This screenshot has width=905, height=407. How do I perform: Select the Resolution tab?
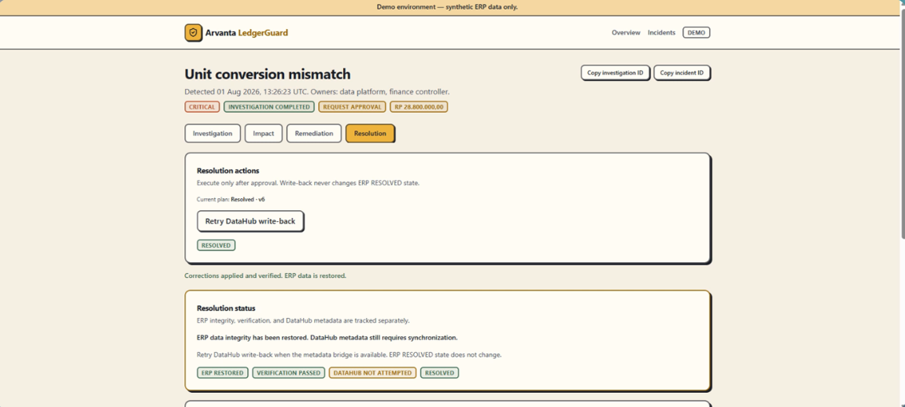[x=370, y=133]
